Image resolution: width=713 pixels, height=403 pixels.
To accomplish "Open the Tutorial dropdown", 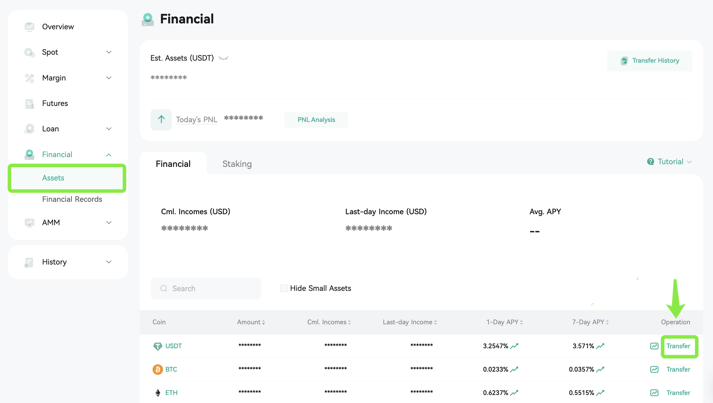I will point(669,162).
